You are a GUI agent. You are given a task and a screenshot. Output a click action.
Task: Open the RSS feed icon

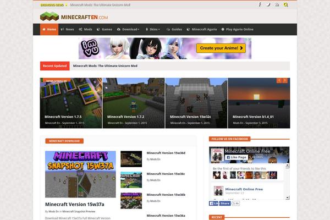(277, 4)
